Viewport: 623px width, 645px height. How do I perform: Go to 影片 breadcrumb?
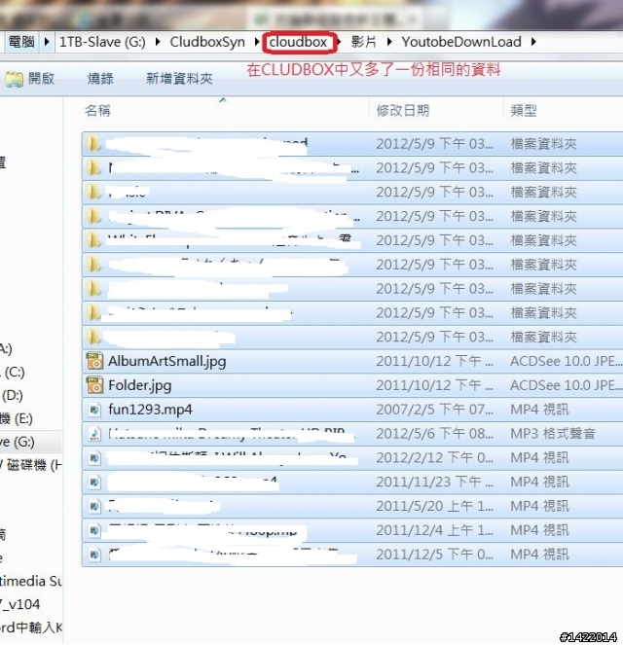coord(364,42)
